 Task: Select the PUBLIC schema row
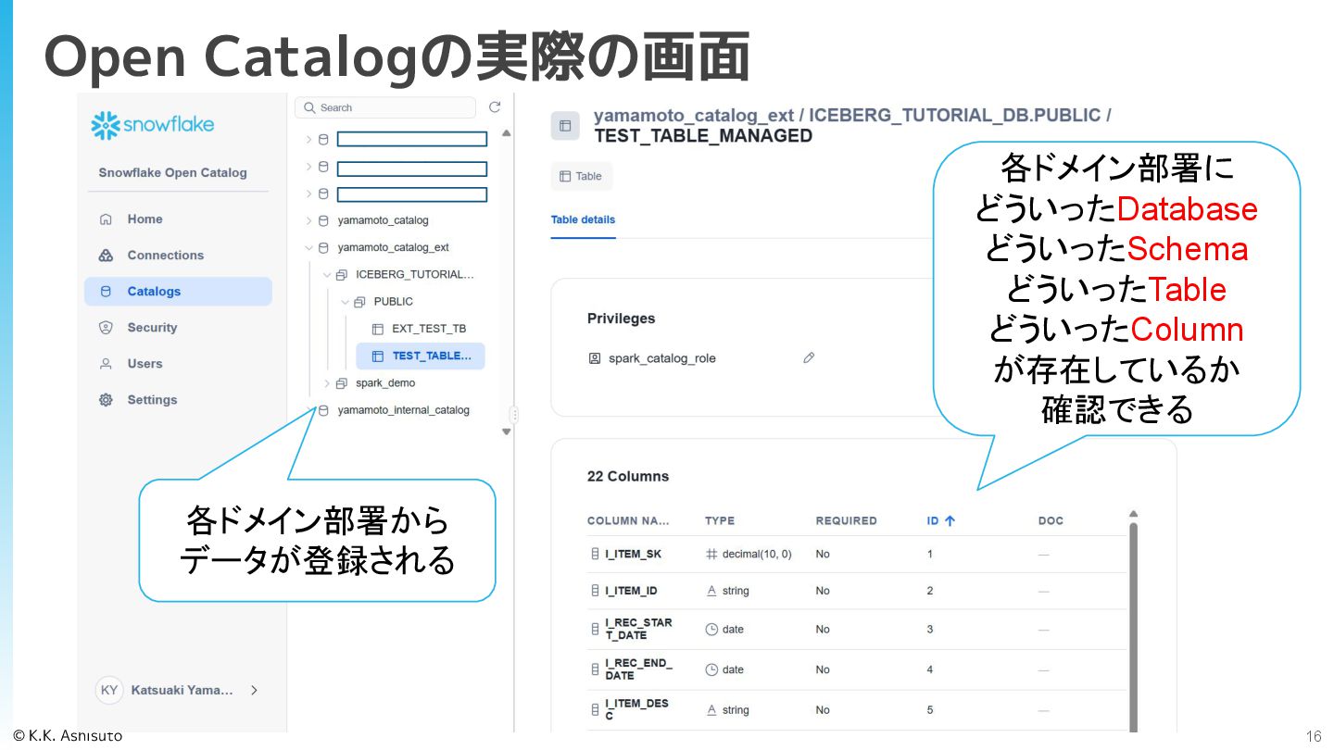pos(393,302)
